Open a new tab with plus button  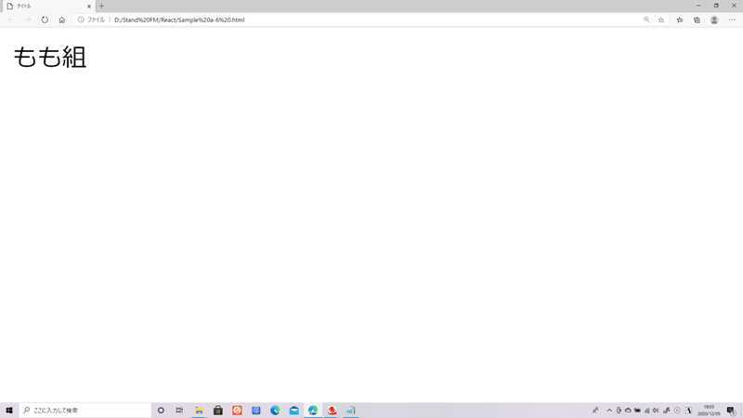[x=101, y=7]
